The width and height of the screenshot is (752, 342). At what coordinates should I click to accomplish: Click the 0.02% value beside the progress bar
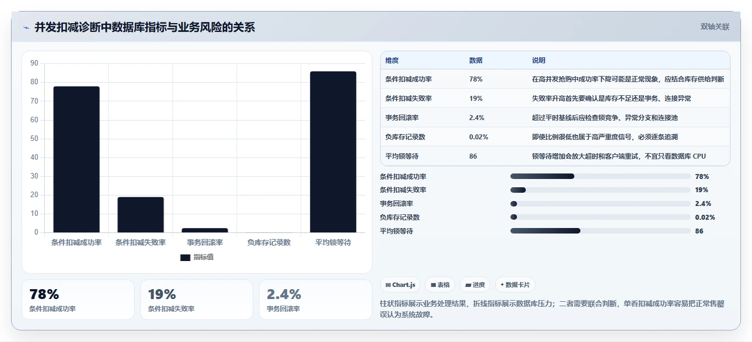[705, 218]
